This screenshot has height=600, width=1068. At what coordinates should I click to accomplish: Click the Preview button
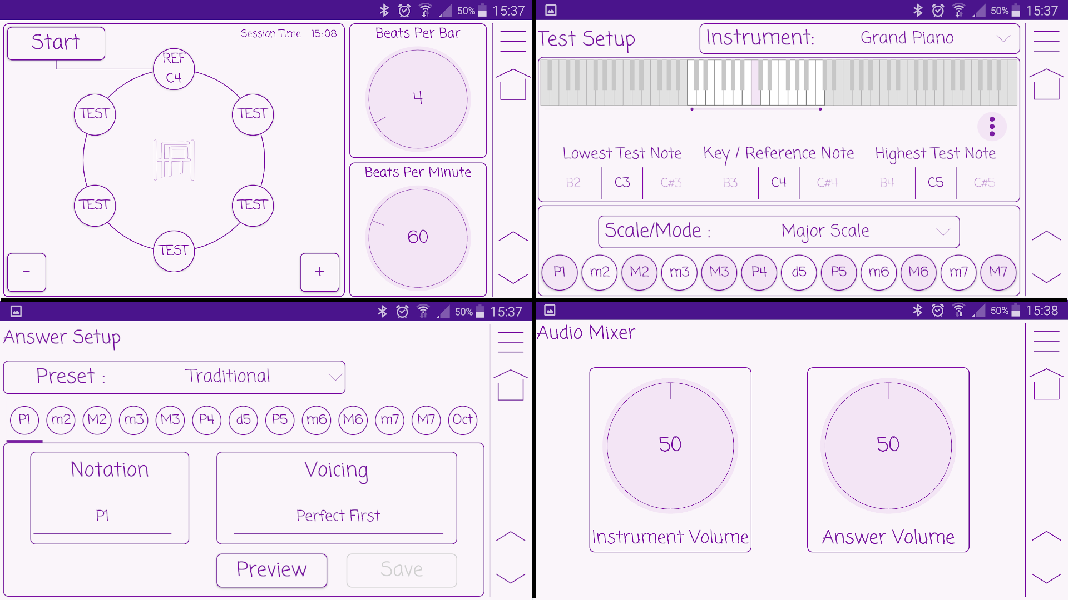click(x=271, y=569)
